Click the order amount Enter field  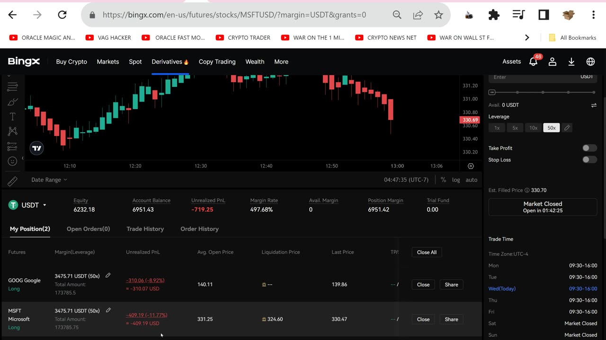click(x=543, y=78)
